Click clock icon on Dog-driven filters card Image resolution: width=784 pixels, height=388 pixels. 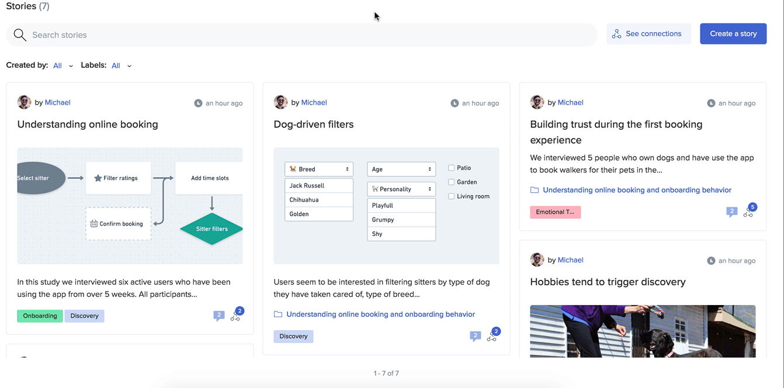[455, 103]
